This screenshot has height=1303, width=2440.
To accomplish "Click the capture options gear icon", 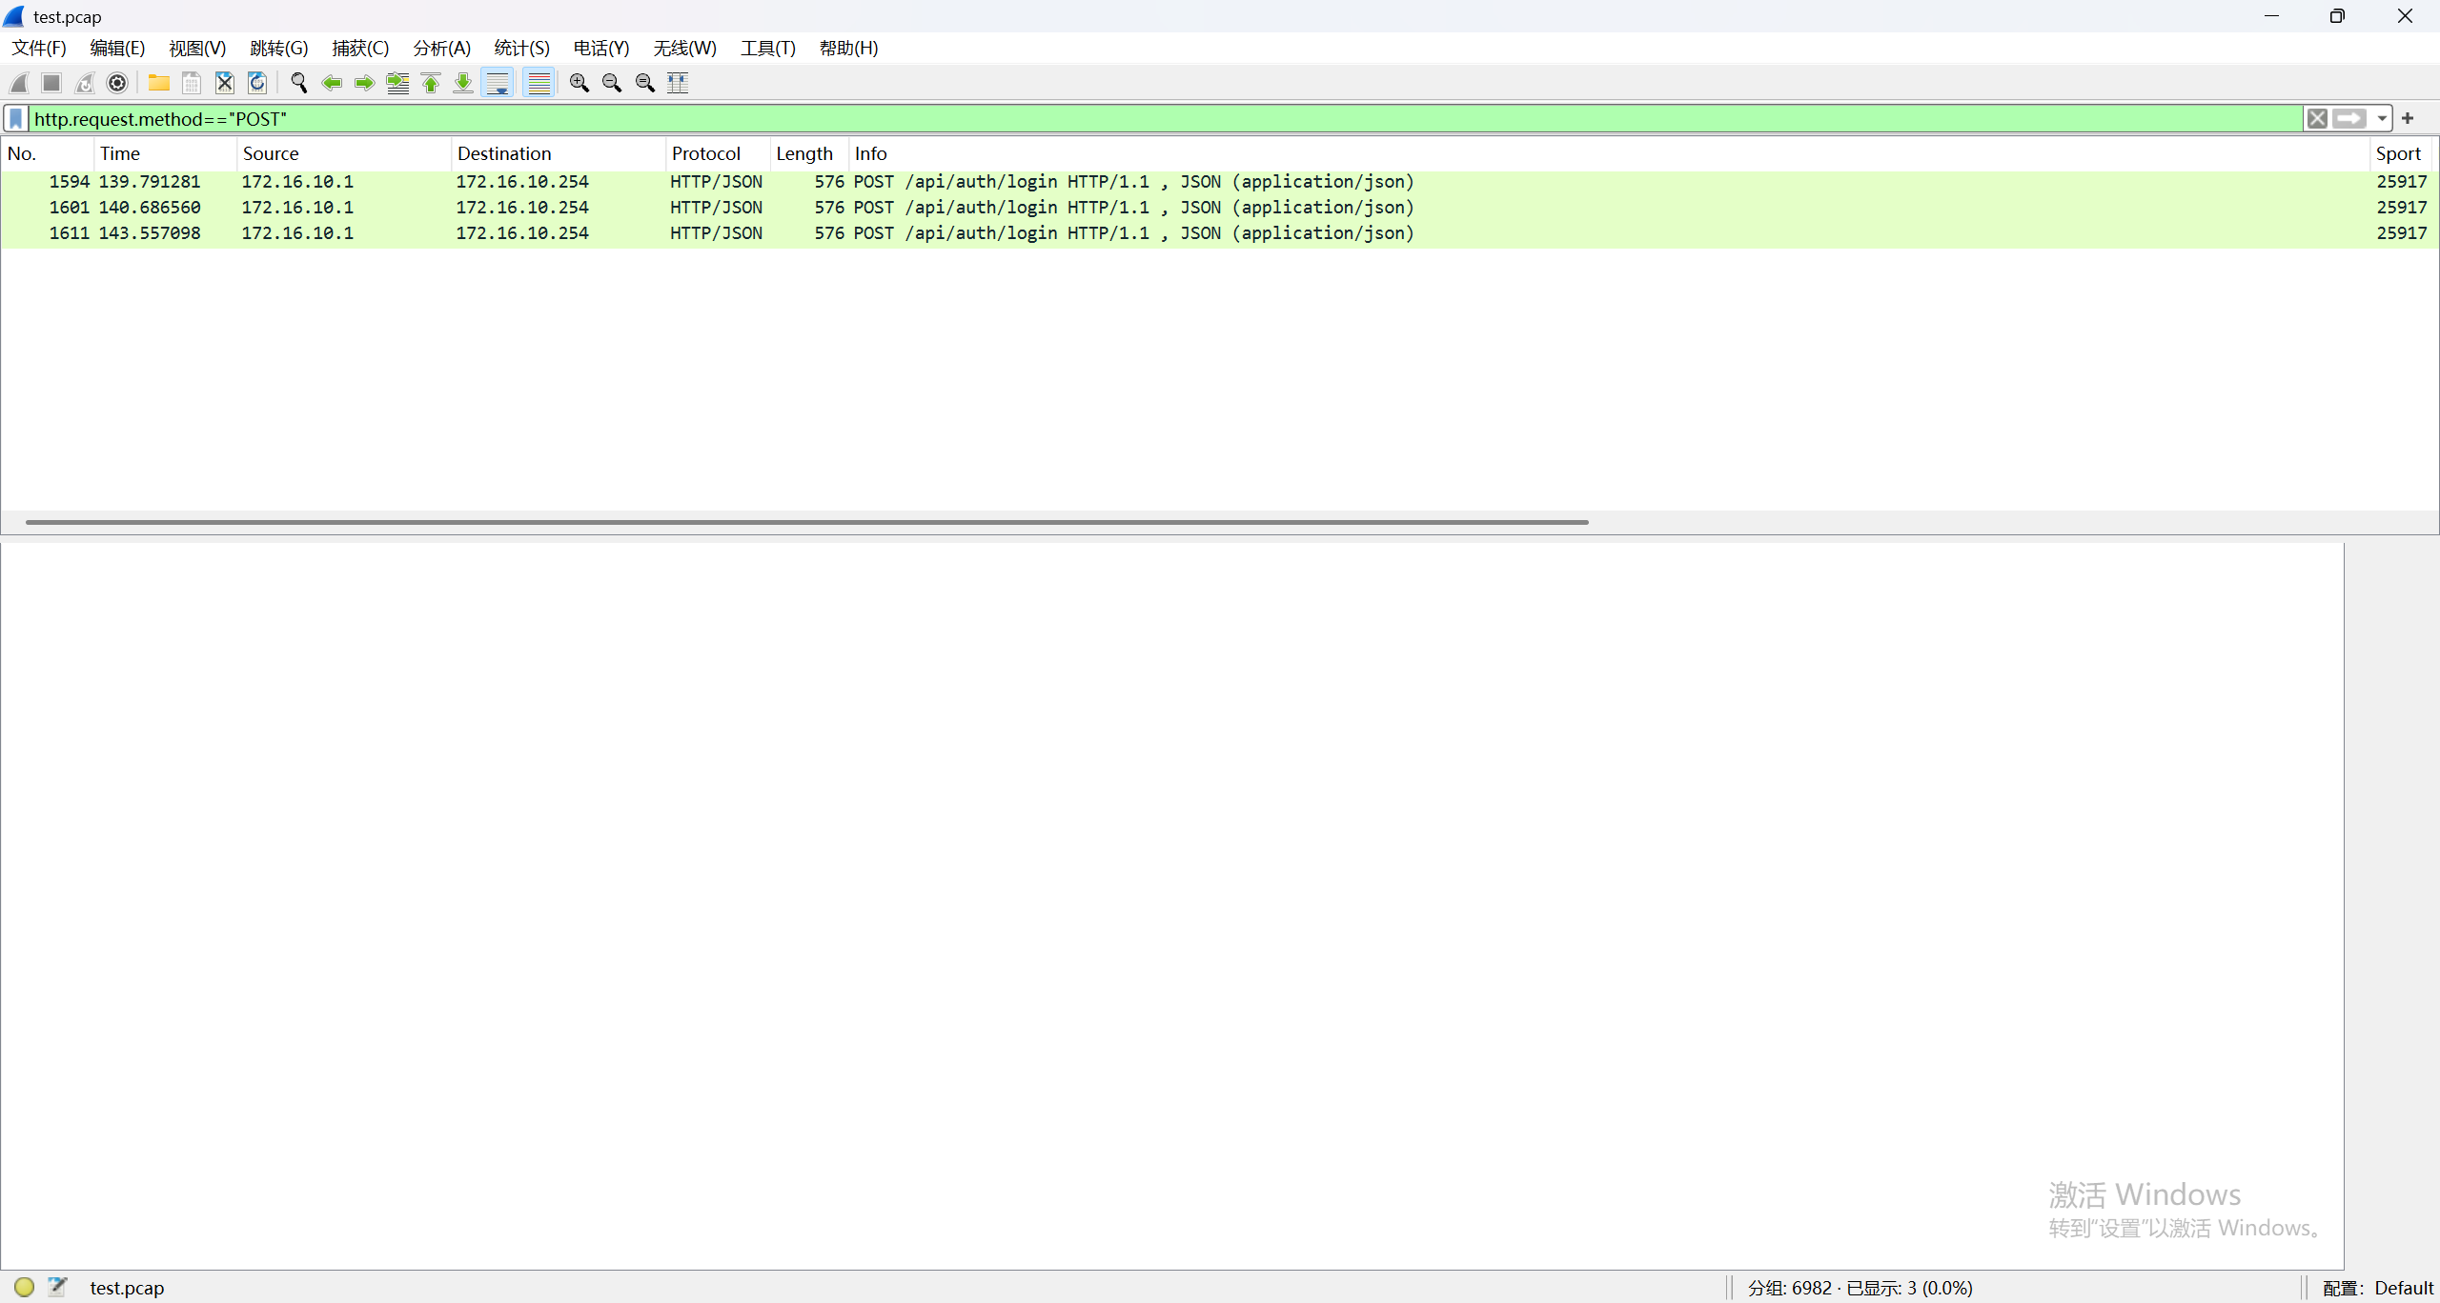I will click(x=117, y=83).
